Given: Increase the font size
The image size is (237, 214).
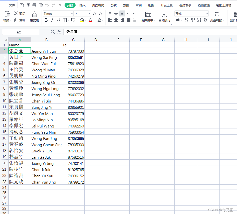Looking at the screenshot, I should click(x=95, y=13).
